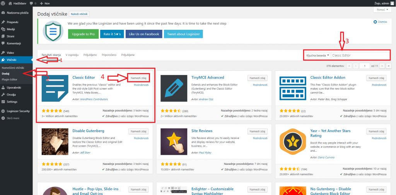Open the comments bubble in admin bar
The width and height of the screenshot is (396, 195).
[x=33, y=3]
